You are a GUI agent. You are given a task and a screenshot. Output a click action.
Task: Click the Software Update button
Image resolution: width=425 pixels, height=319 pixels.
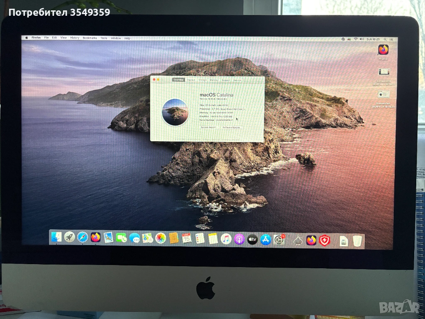(232, 127)
